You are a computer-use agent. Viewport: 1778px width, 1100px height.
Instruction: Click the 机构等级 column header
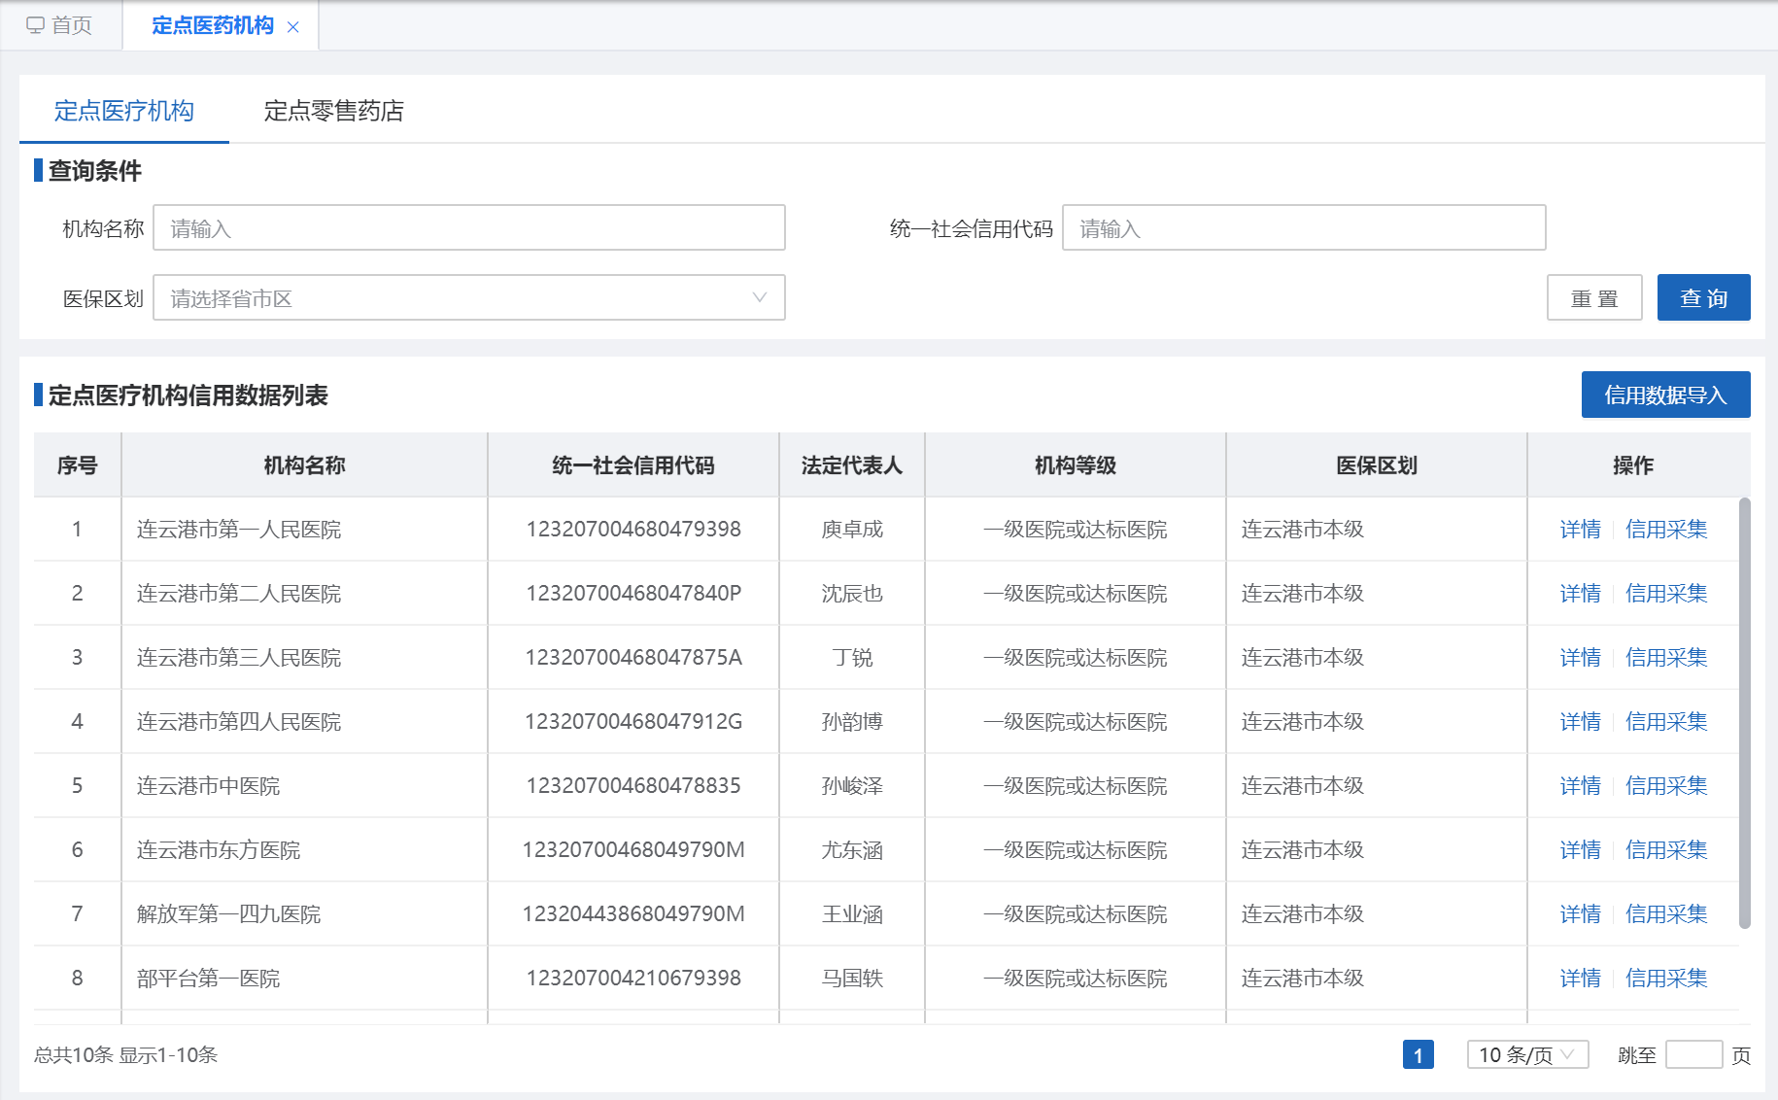[1076, 465]
